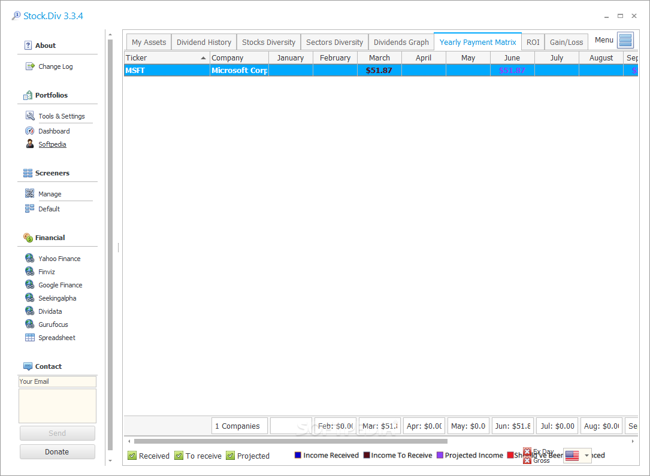Viewport: 650px width, 476px height.
Task: Open Yahoo Finance globe icon
Action: click(30, 258)
